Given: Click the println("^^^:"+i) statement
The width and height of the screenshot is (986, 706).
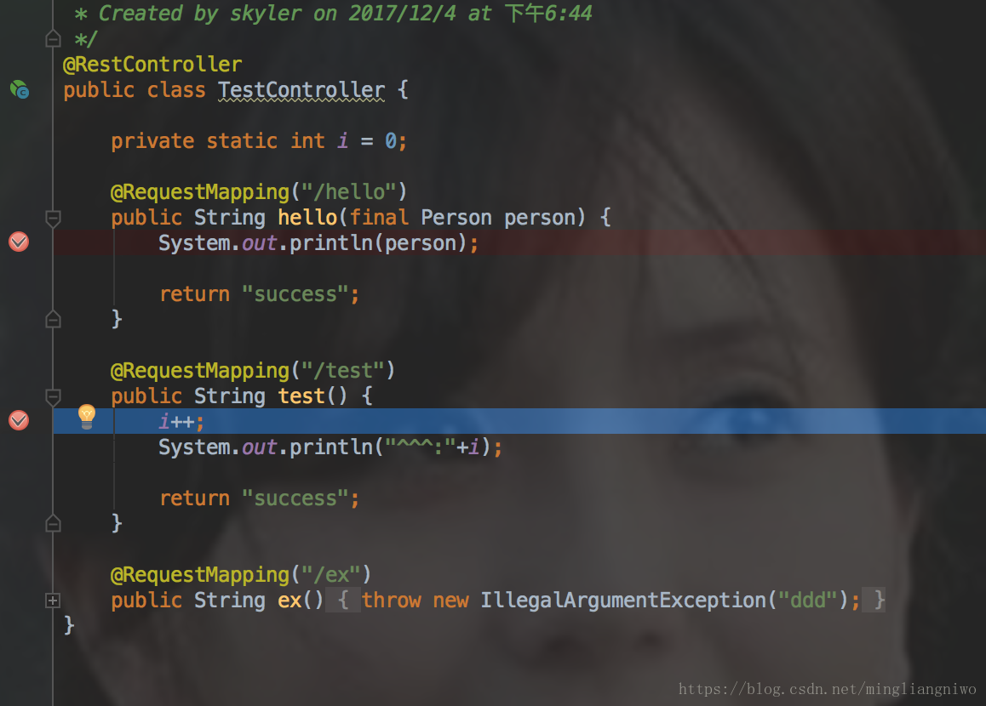Looking at the screenshot, I should (x=330, y=447).
